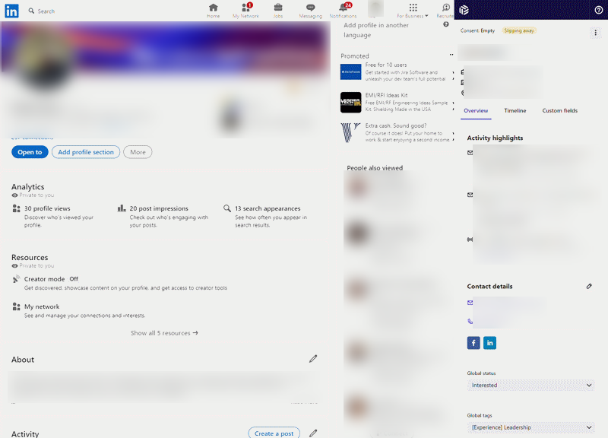The width and height of the screenshot is (608, 438).
Task: Click the Open to button
Action: [30, 152]
